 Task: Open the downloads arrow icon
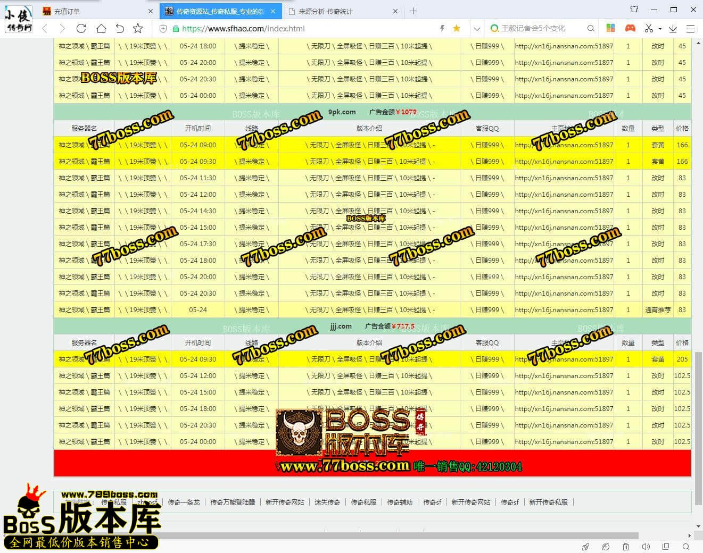coord(673,29)
